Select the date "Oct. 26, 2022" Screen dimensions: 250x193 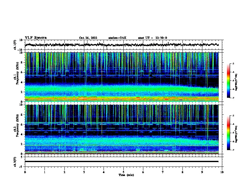tap(88, 38)
